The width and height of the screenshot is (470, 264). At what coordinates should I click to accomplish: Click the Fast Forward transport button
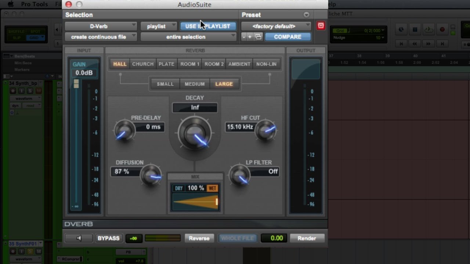click(428, 44)
